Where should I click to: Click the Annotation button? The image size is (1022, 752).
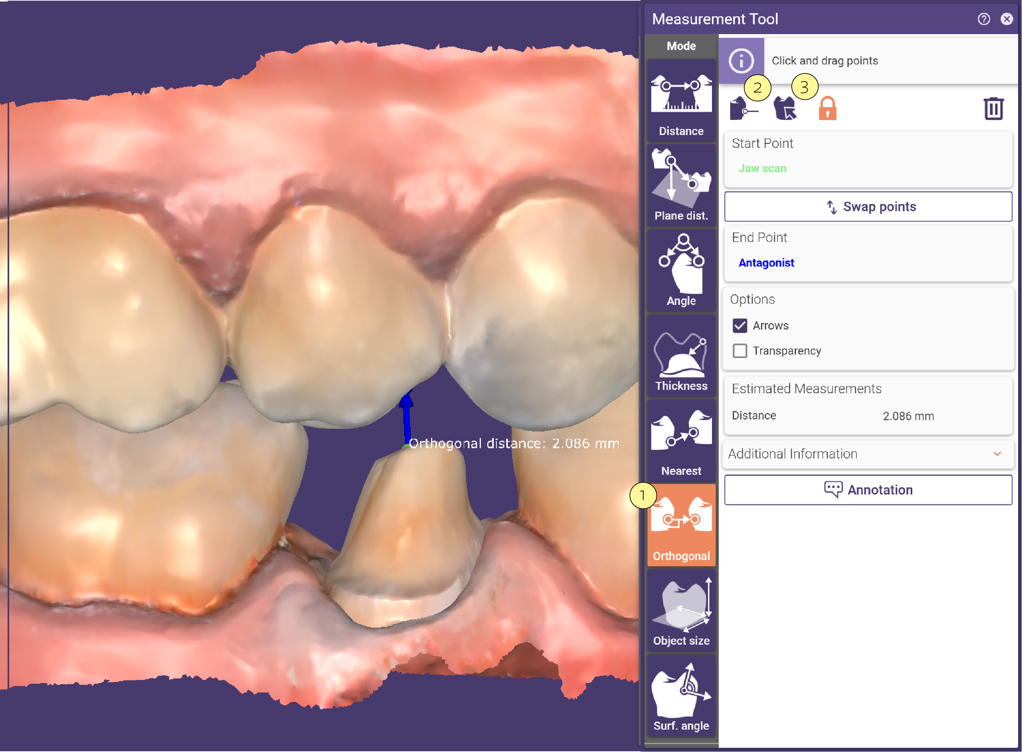tap(868, 490)
